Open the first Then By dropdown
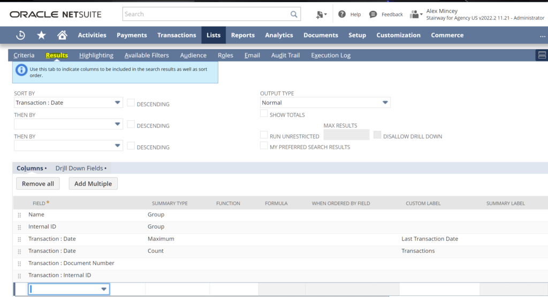 coord(68,124)
